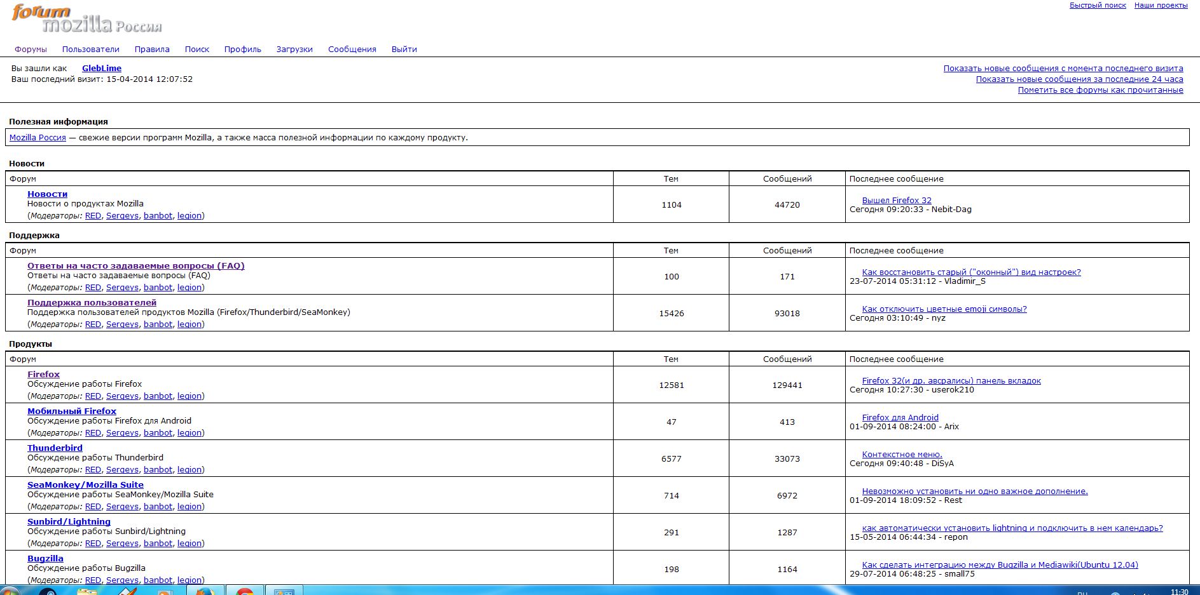1200x595 pixels.
Task: Select the Новости topic count 1104
Action: 672,204
